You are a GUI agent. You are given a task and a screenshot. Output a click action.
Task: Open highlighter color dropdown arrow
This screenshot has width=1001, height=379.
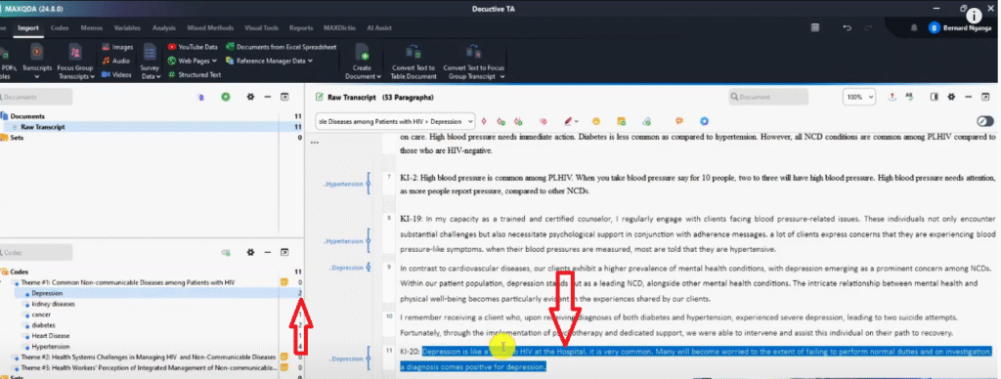coord(577,121)
